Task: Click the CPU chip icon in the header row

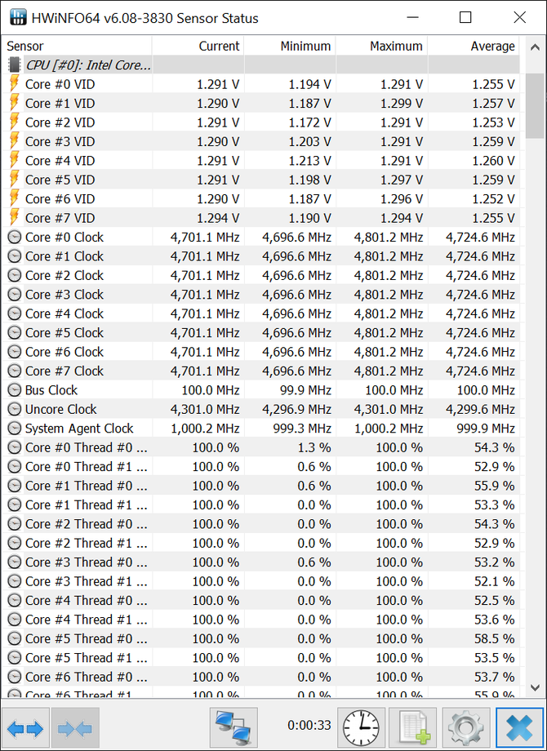Action: (x=15, y=65)
